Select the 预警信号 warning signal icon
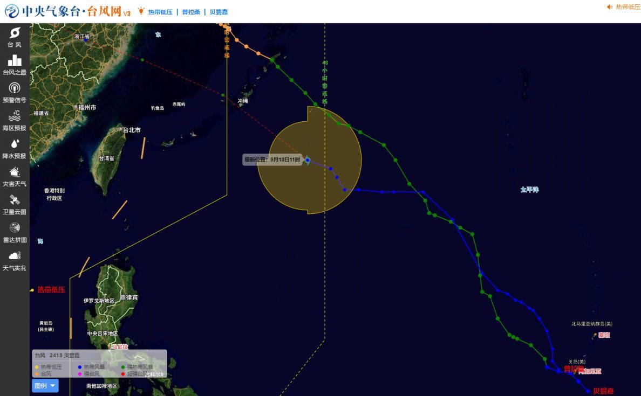 [x=15, y=88]
